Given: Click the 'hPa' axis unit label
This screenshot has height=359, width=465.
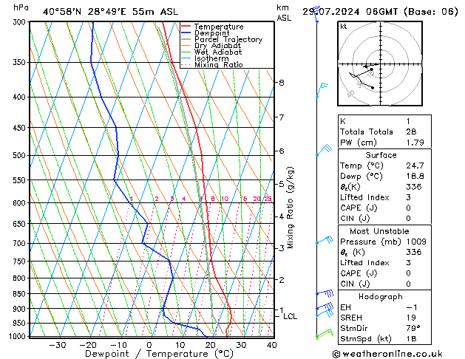Looking at the screenshot, I should click(21, 7).
